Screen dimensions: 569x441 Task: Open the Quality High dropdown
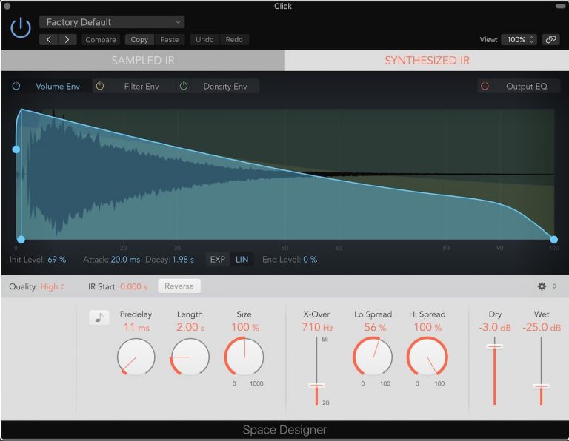pyautogui.click(x=53, y=286)
